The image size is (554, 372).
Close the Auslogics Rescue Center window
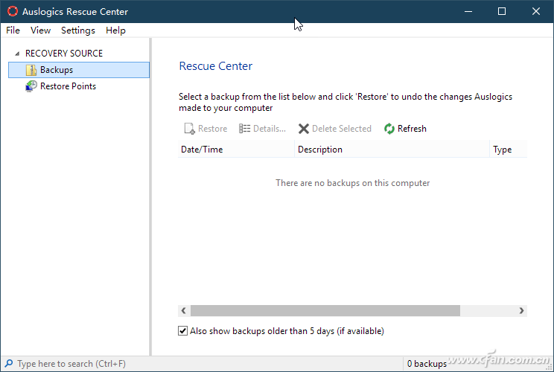pos(535,11)
